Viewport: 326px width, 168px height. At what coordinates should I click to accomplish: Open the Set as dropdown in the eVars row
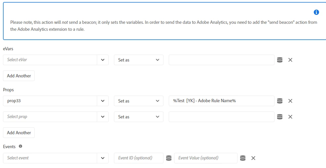[138, 60]
